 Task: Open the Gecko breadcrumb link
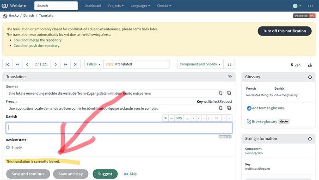pos(13,15)
